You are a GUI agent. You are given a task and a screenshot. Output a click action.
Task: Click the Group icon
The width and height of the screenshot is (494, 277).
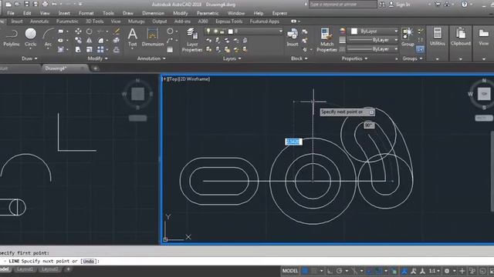(x=408, y=38)
